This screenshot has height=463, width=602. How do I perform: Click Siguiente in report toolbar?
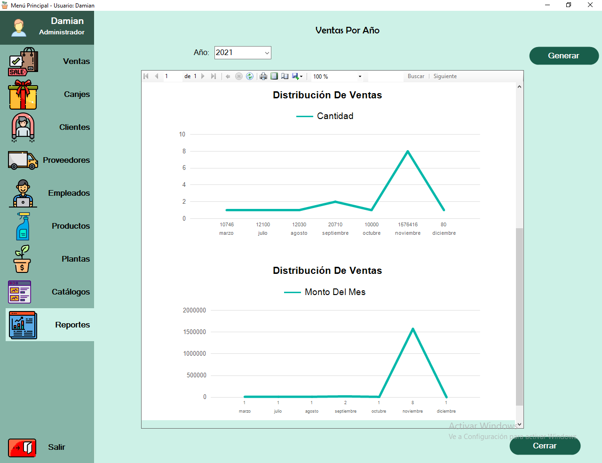[x=445, y=76]
